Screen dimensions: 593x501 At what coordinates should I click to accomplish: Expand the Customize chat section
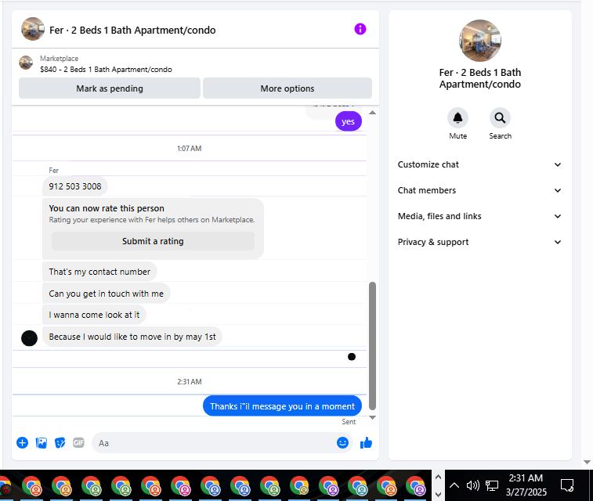[479, 164]
